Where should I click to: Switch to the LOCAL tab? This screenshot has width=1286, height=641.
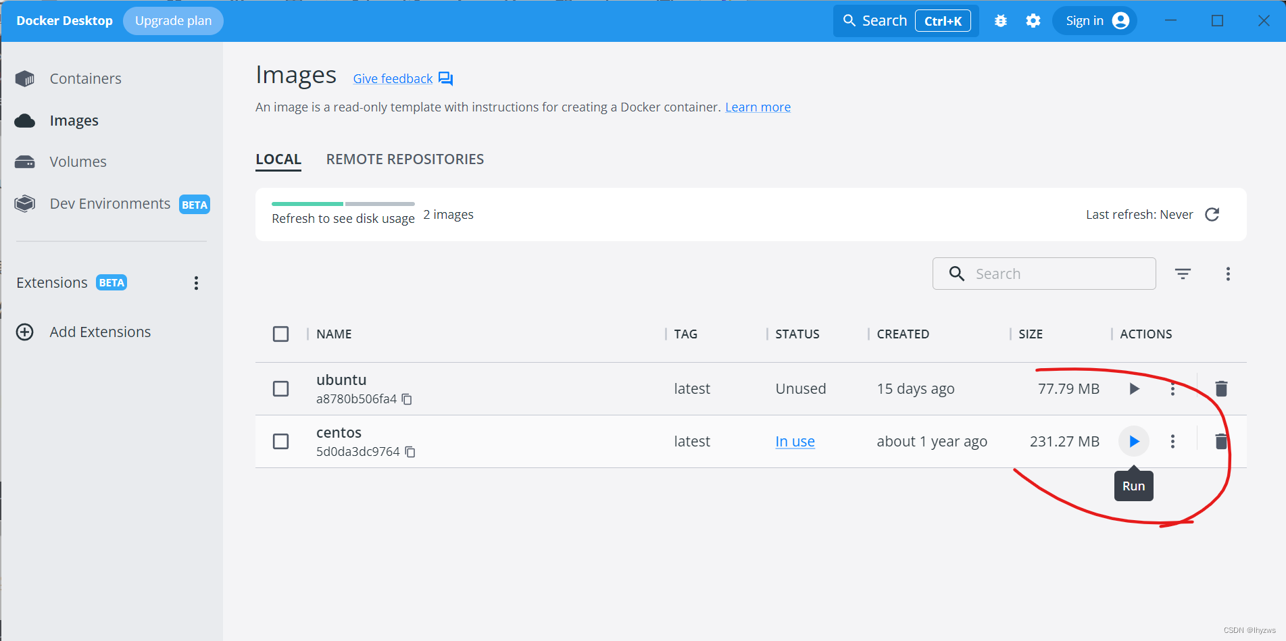[278, 159]
